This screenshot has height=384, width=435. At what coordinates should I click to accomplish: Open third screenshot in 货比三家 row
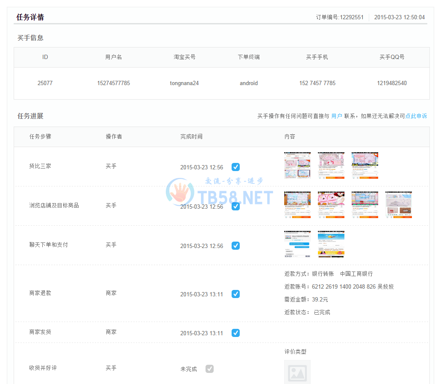tap(364, 165)
